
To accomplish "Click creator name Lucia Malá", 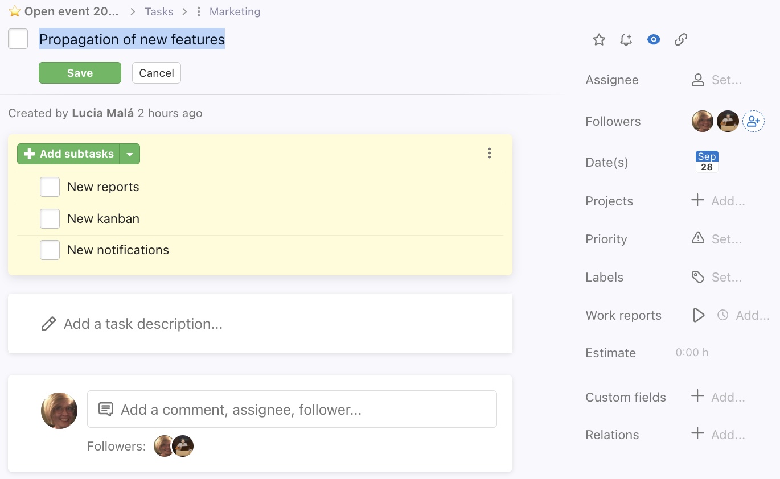I will pos(102,113).
